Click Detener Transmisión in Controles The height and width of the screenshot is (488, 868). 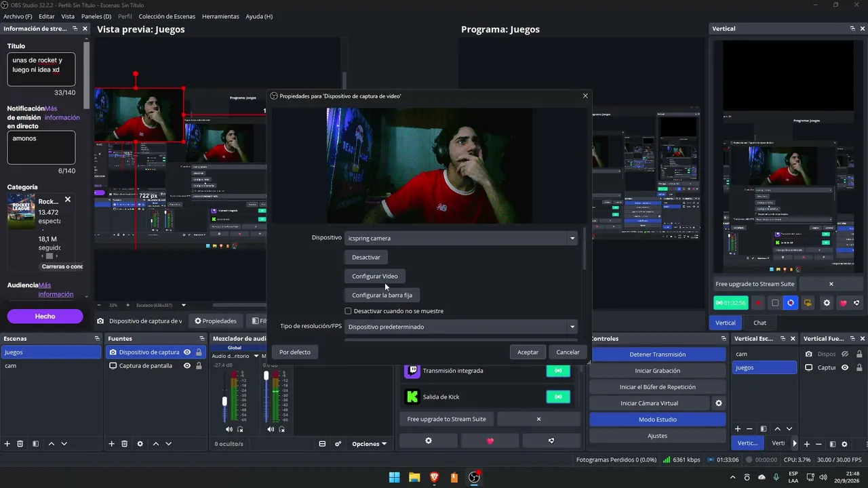click(x=657, y=354)
